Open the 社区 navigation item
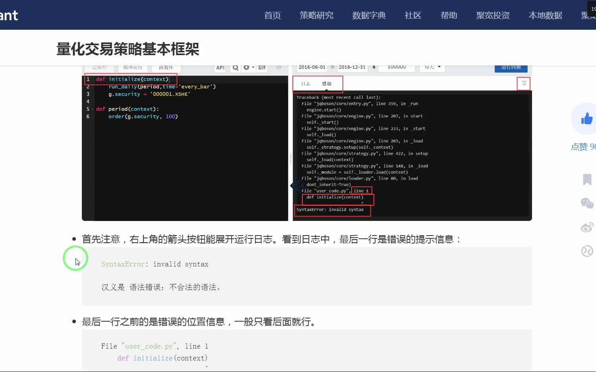 click(413, 15)
